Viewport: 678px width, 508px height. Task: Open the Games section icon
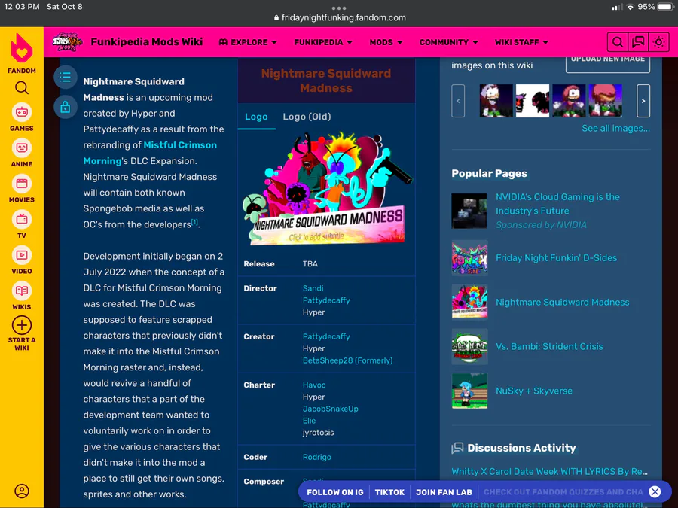22,112
